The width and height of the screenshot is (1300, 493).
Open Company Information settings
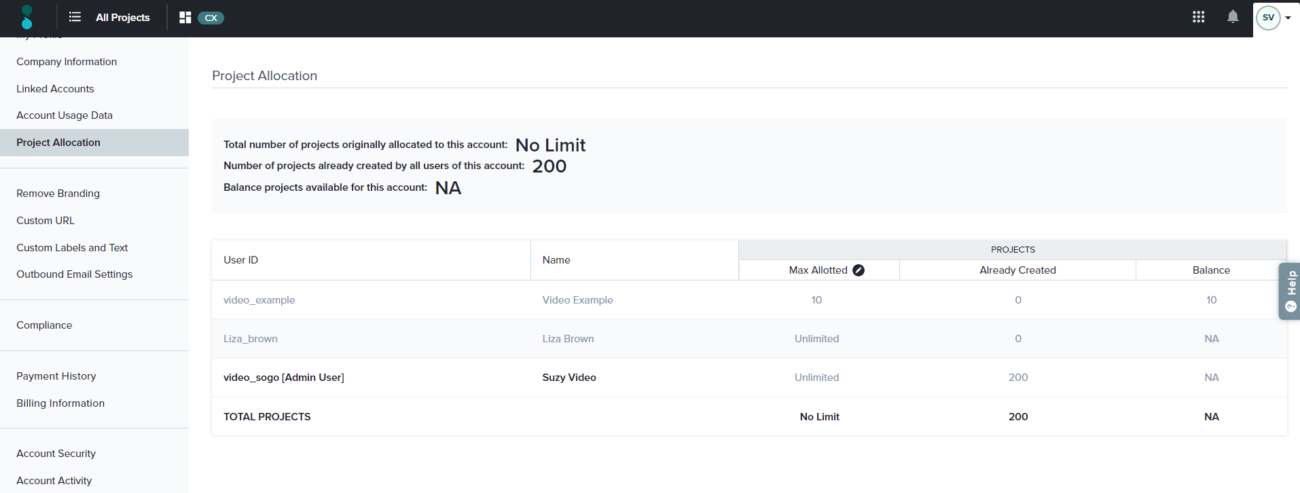click(x=67, y=62)
